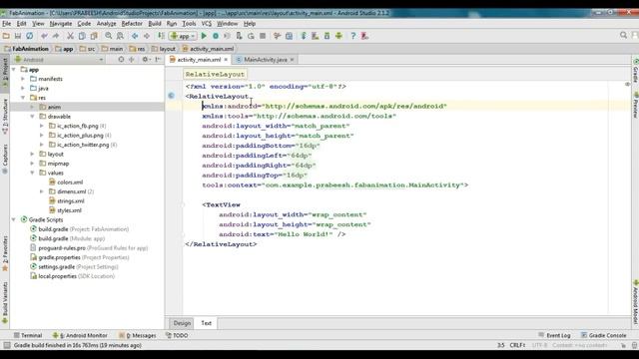639x359 pixels.
Task: Click the Attach debugger toolbar icon
Action: [x=240, y=36]
